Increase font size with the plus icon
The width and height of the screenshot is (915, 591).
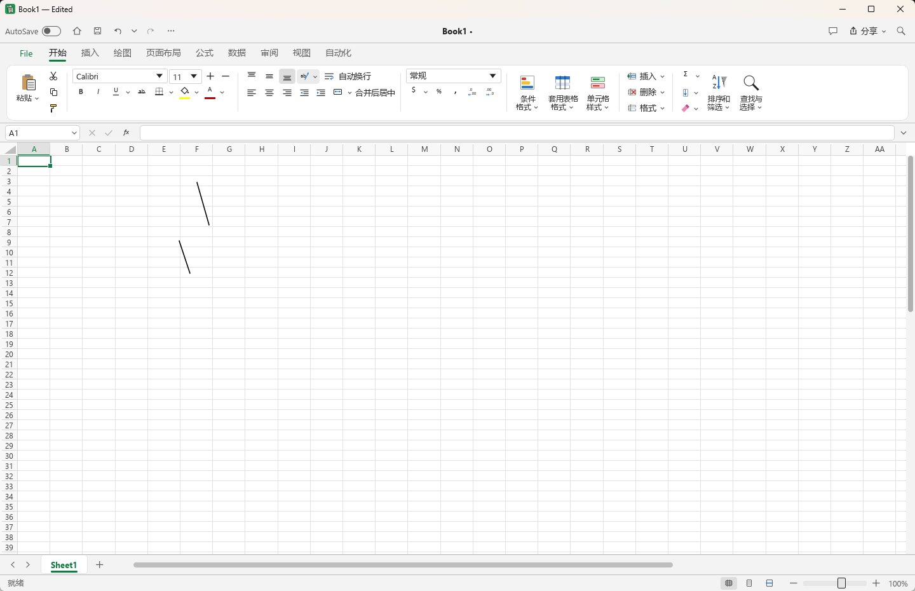click(x=210, y=76)
